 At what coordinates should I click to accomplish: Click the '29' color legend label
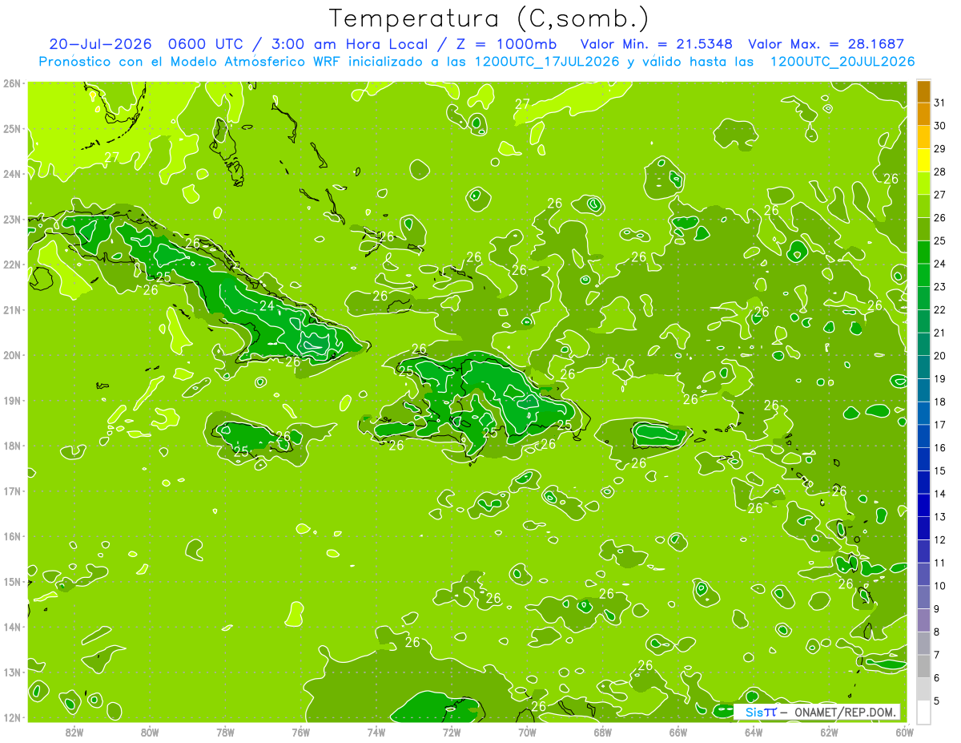tap(939, 149)
